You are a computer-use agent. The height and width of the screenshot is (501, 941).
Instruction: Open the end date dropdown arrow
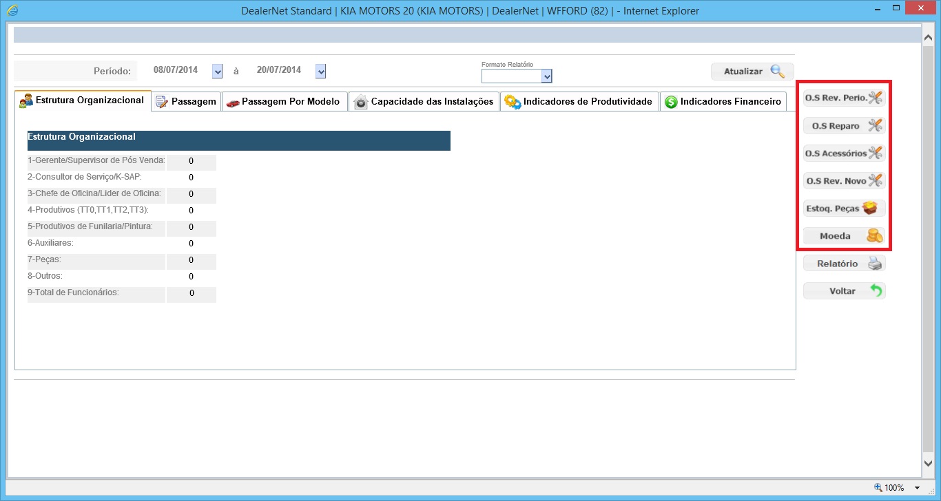[320, 71]
